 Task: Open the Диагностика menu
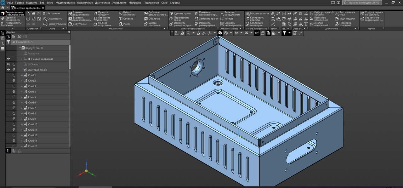[102, 3]
